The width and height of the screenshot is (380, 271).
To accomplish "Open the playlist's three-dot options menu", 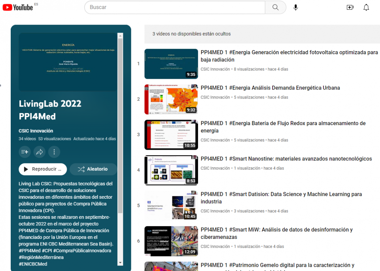I will 54,152.
